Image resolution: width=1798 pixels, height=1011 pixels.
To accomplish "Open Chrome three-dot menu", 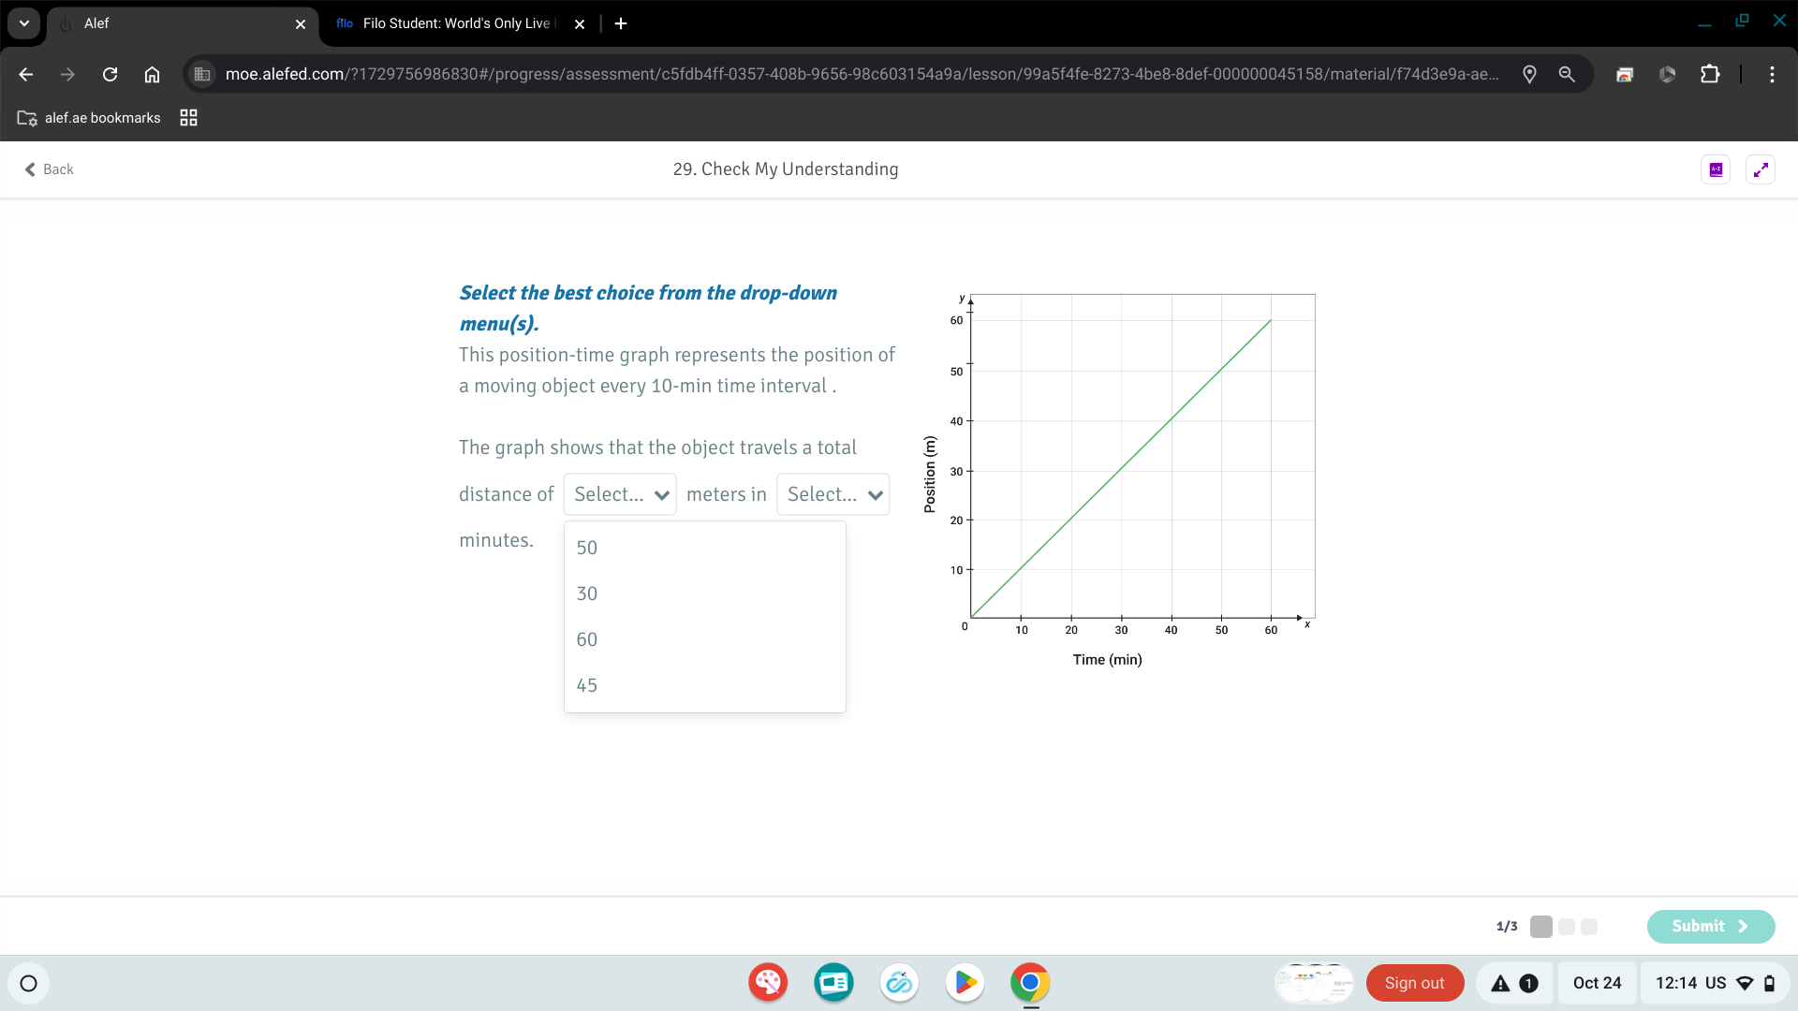I will click(x=1772, y=74).
